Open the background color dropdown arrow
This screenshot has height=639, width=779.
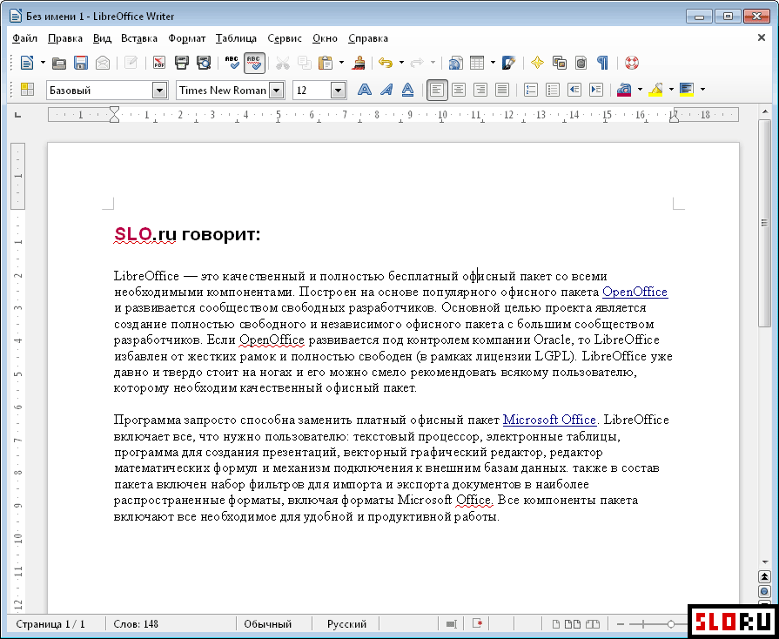[x=702, y=90]
